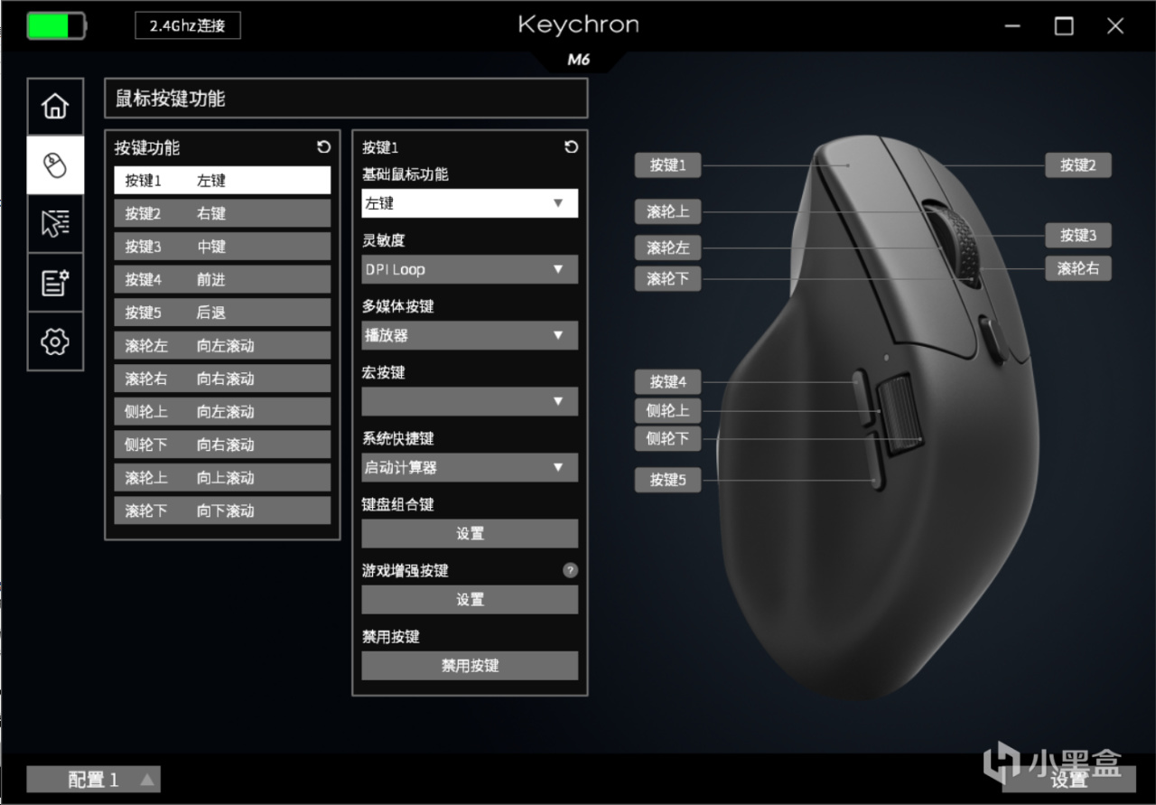Select the 侧轮下 向右滚动 row
1156x805 pixels.
click(x=222, y=445)
